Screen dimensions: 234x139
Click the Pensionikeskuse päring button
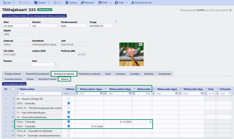pyautogui.click(x=14, y=84)
